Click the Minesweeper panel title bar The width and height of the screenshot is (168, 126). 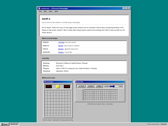58,82
